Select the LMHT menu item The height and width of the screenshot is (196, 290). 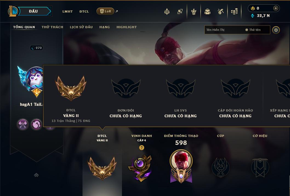tap(67, 11)
